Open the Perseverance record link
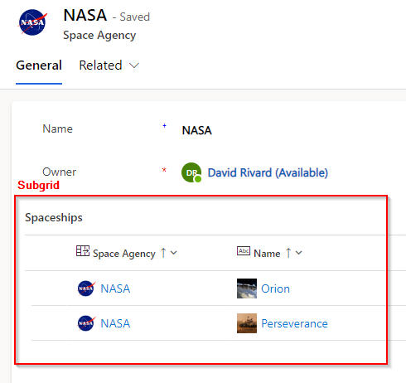406x383 pixels. (x=294, y=323)
